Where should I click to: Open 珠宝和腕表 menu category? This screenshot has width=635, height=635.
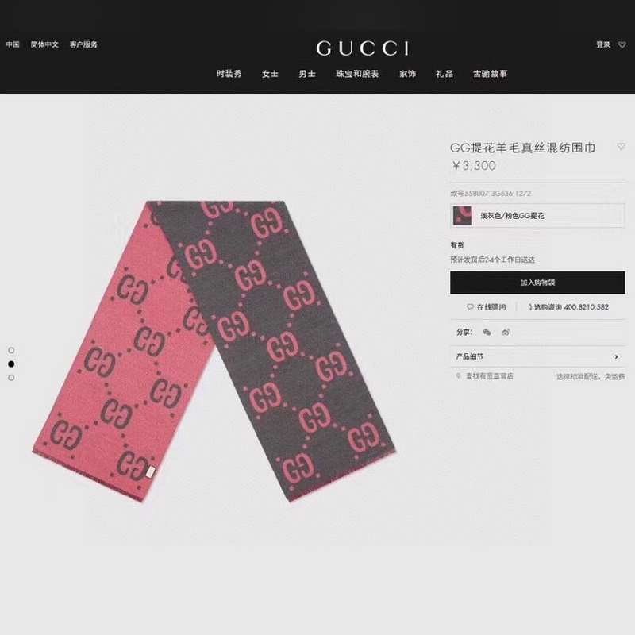[357, 74]
